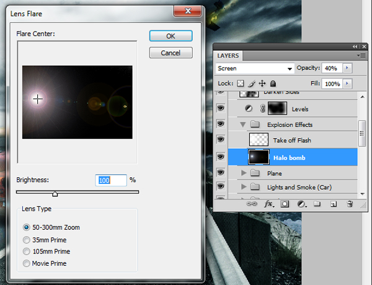
Task: Hide the Explosion Effects group
Action: point(220,124)
